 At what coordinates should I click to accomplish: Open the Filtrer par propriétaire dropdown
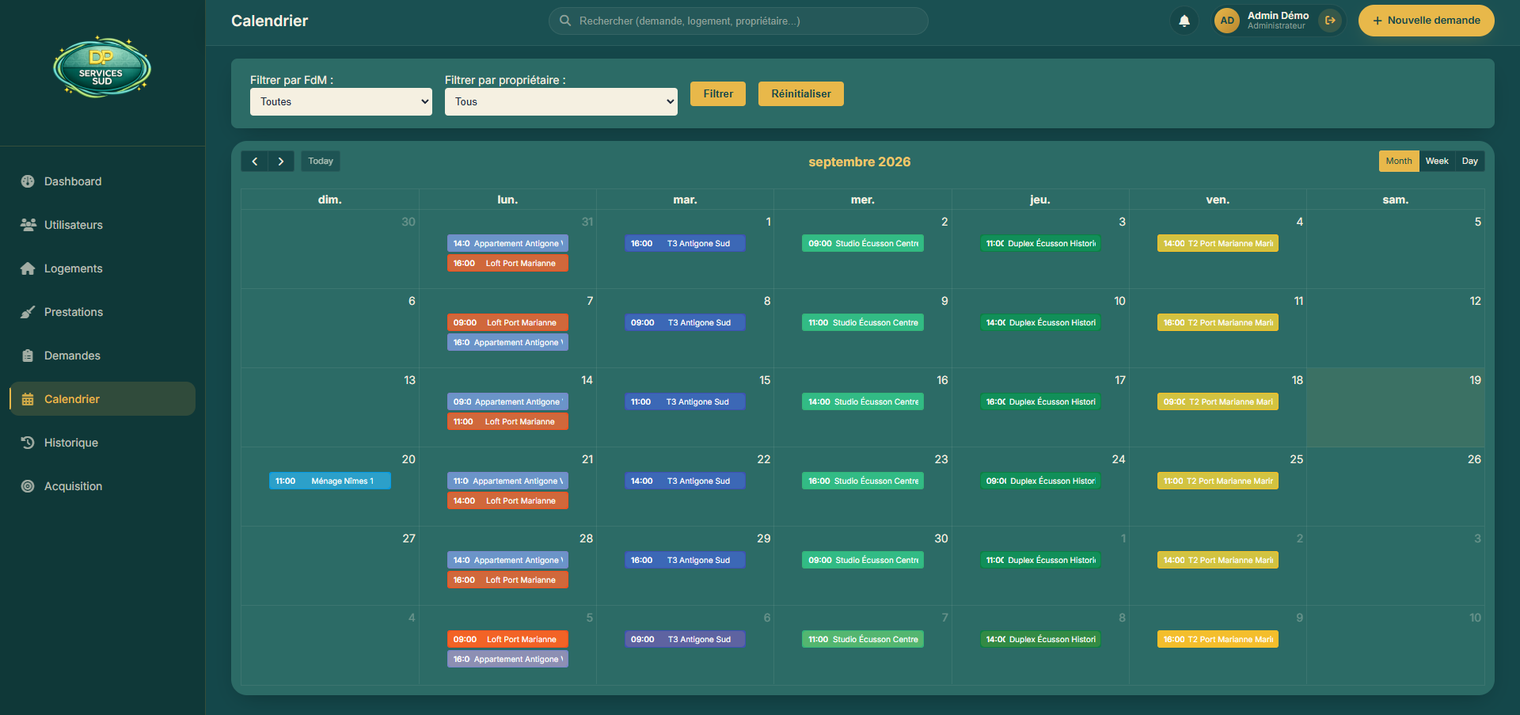click(561, 101)
